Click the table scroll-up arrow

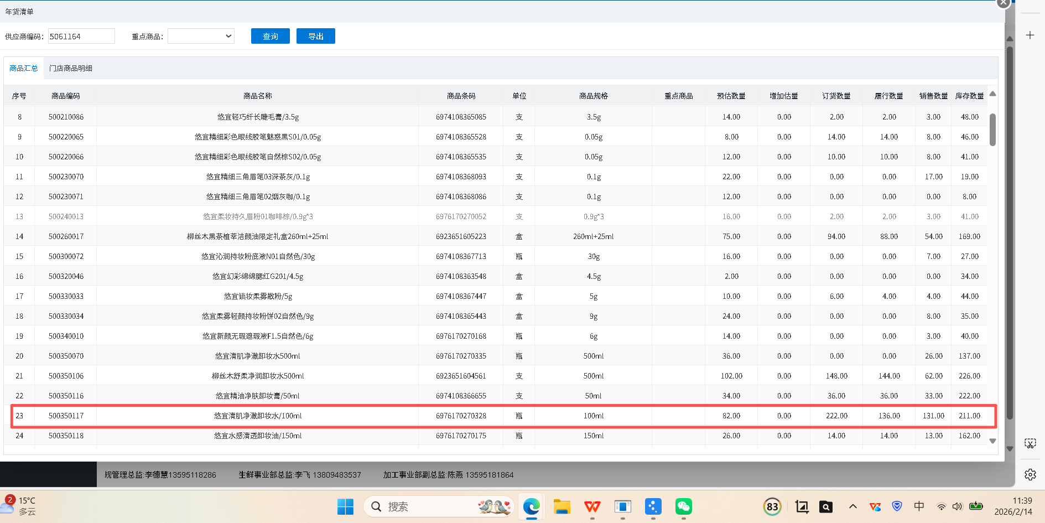(x=992, y=94)
